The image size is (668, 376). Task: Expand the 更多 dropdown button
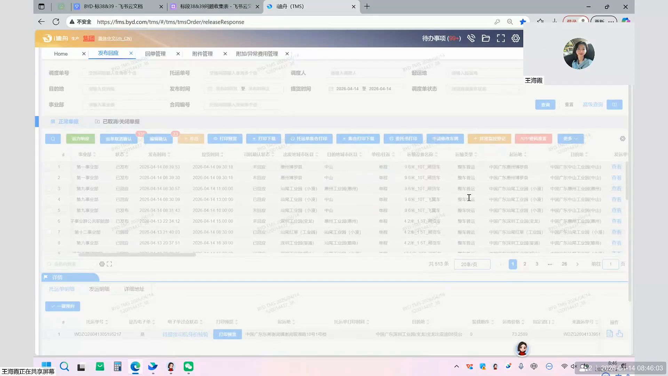[x=570, y=139]
